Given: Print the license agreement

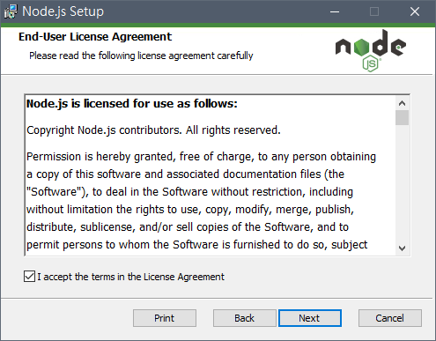Looking at the screenshot, I should click(165, 318).
